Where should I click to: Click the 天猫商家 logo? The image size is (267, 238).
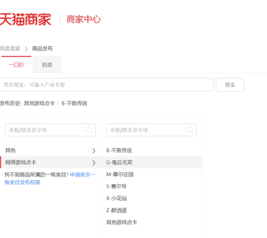tap(25, 19)
